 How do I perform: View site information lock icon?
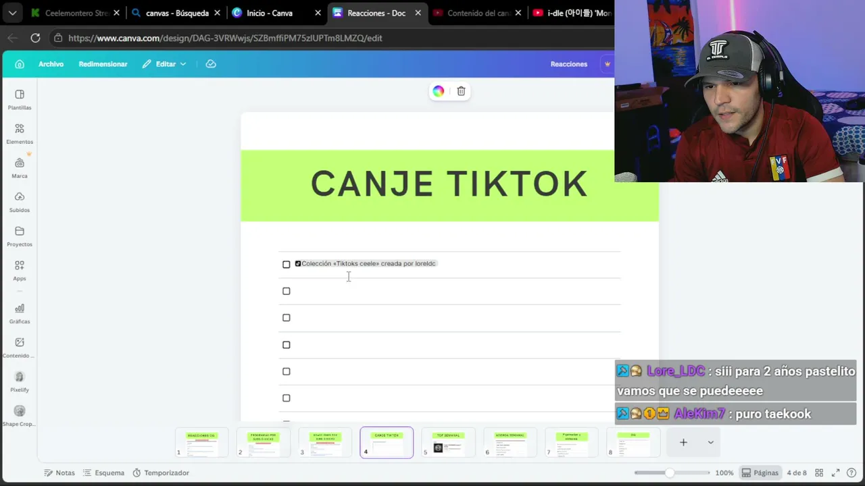[x=59, y=38]
